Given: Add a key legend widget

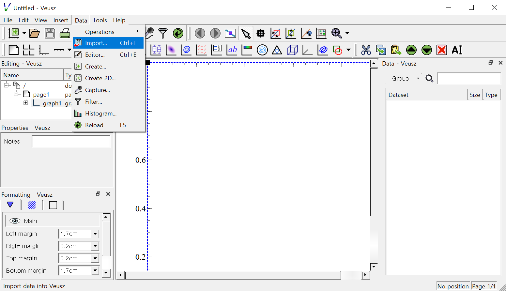Looking at the screenshot, I should [x=217, y=50].
